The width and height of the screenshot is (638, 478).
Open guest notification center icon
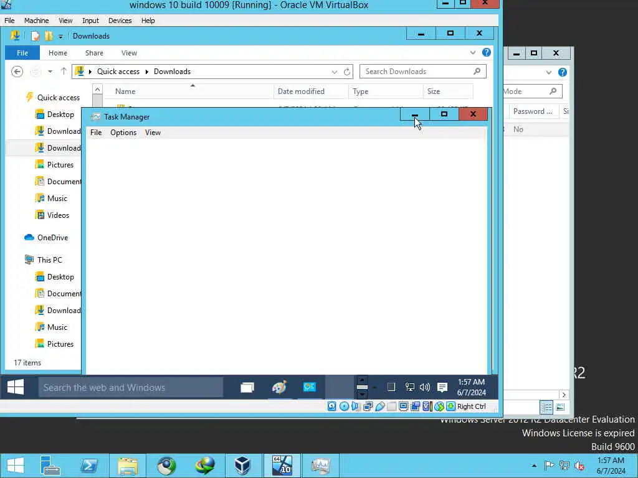pos(442,387)
